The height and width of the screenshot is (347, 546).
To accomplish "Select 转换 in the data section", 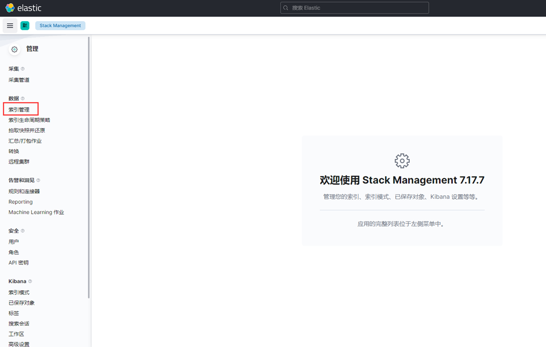I will (x=13, y=151).
